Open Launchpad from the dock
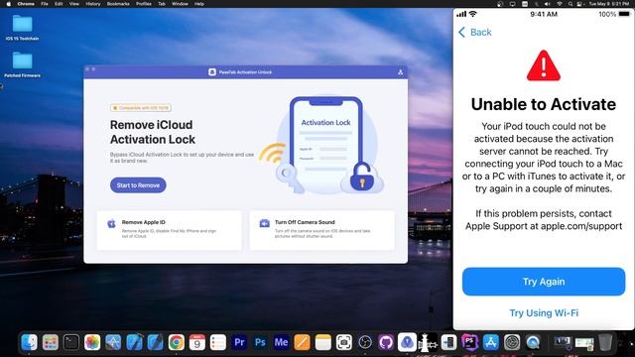The width and height of the screenshot is (635, 357). 51,342
